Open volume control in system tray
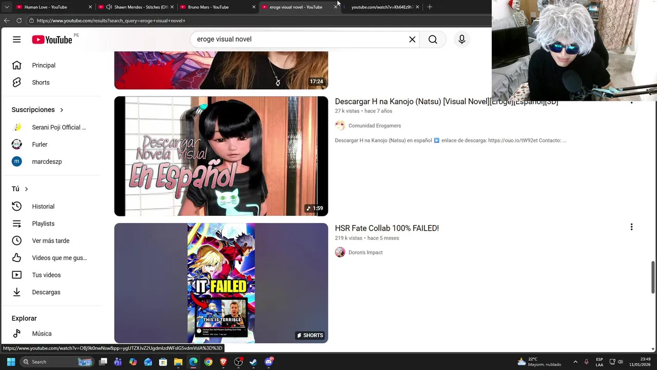Image resolution: width=657 pixels, height=370 pixels. coord(620,362)
